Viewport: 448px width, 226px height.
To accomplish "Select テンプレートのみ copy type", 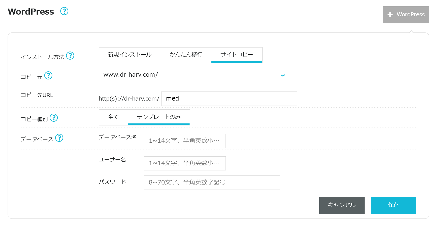I will (159, 117).
